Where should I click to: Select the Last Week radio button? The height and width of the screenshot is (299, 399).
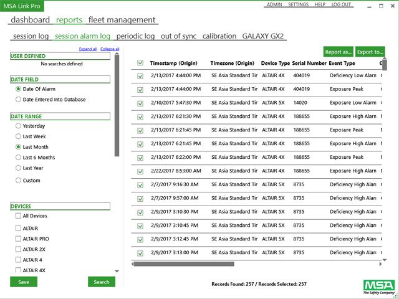[19, 136]
